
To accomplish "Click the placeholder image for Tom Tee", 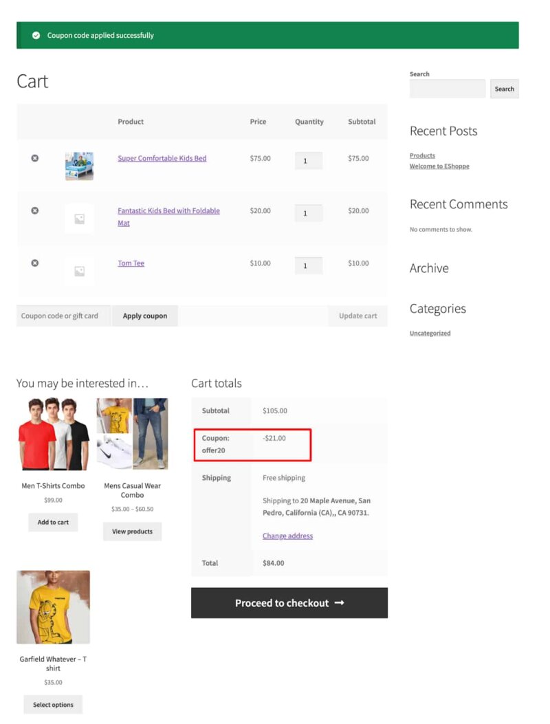I will point(78,271).
